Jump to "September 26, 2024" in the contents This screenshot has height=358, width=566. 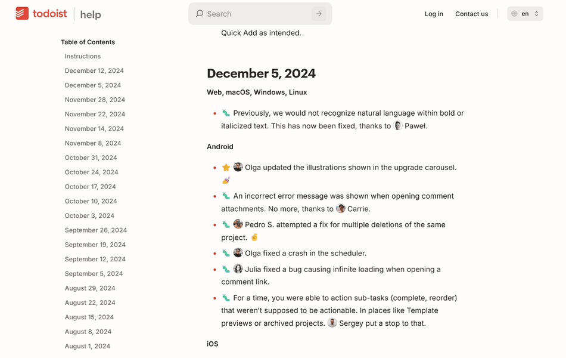coord(95,230)
